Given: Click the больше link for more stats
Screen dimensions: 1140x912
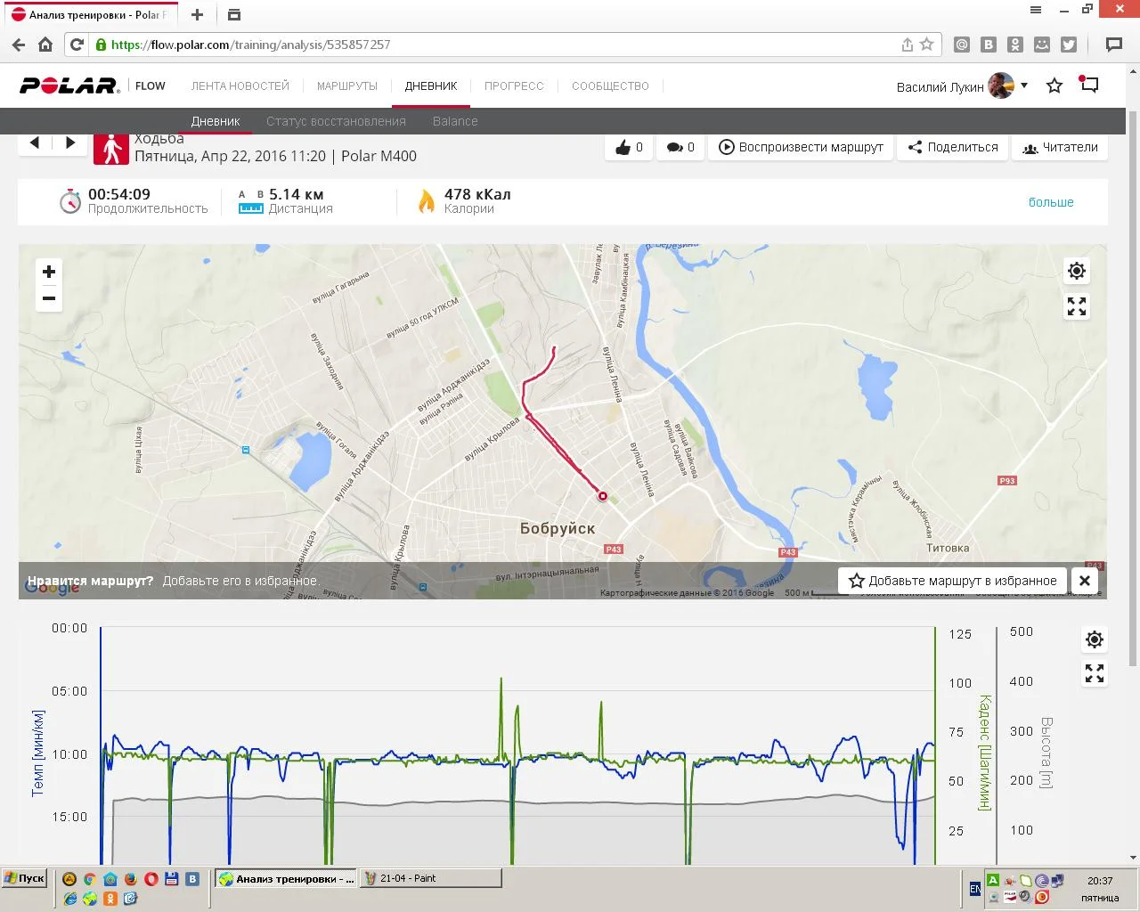Looking at the screenshot, I should click(x=1051, y=202).
